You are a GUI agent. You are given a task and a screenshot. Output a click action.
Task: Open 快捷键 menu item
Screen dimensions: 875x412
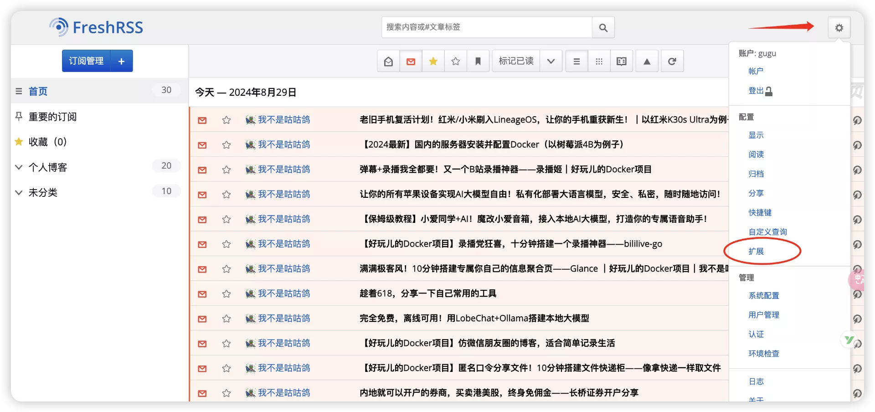click(x=760, y=212)
